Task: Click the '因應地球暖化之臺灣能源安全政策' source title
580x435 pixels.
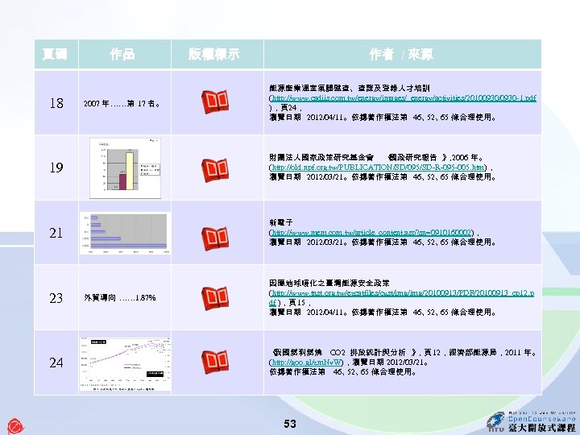Action: click(x=329, y=284)
